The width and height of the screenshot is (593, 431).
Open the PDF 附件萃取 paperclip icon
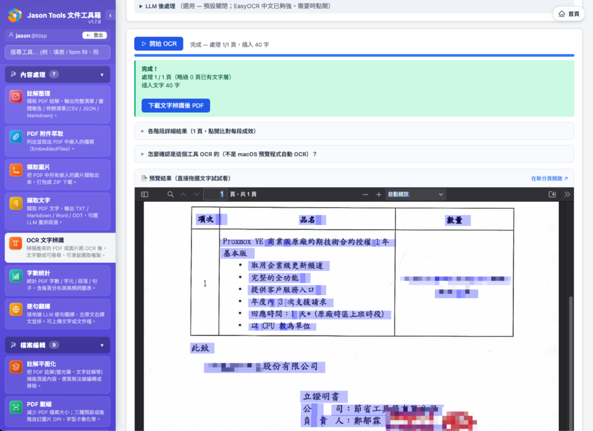pyautogui.click(x=16, y=137)
